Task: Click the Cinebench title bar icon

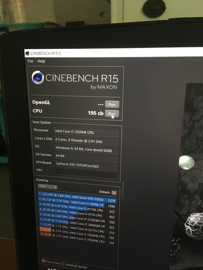Action: [27, 53]
